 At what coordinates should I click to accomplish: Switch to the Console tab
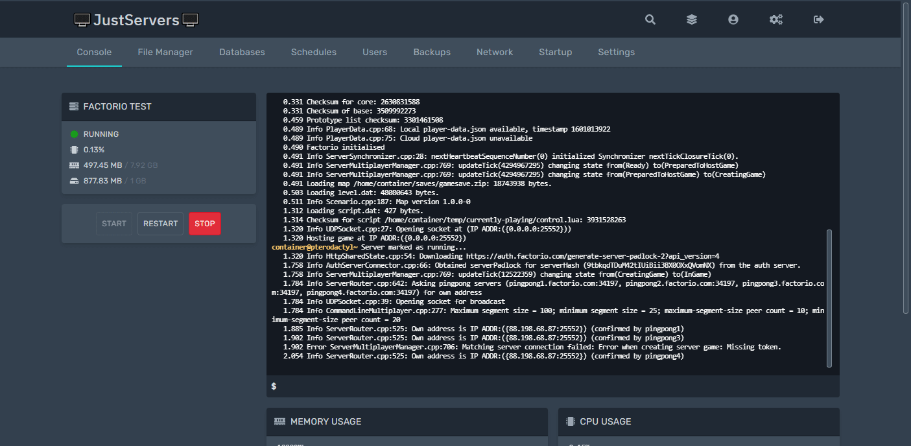pyautogui.click(x=94, y=52)
